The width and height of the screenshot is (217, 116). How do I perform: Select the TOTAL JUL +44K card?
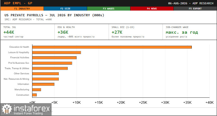(28, 32)
